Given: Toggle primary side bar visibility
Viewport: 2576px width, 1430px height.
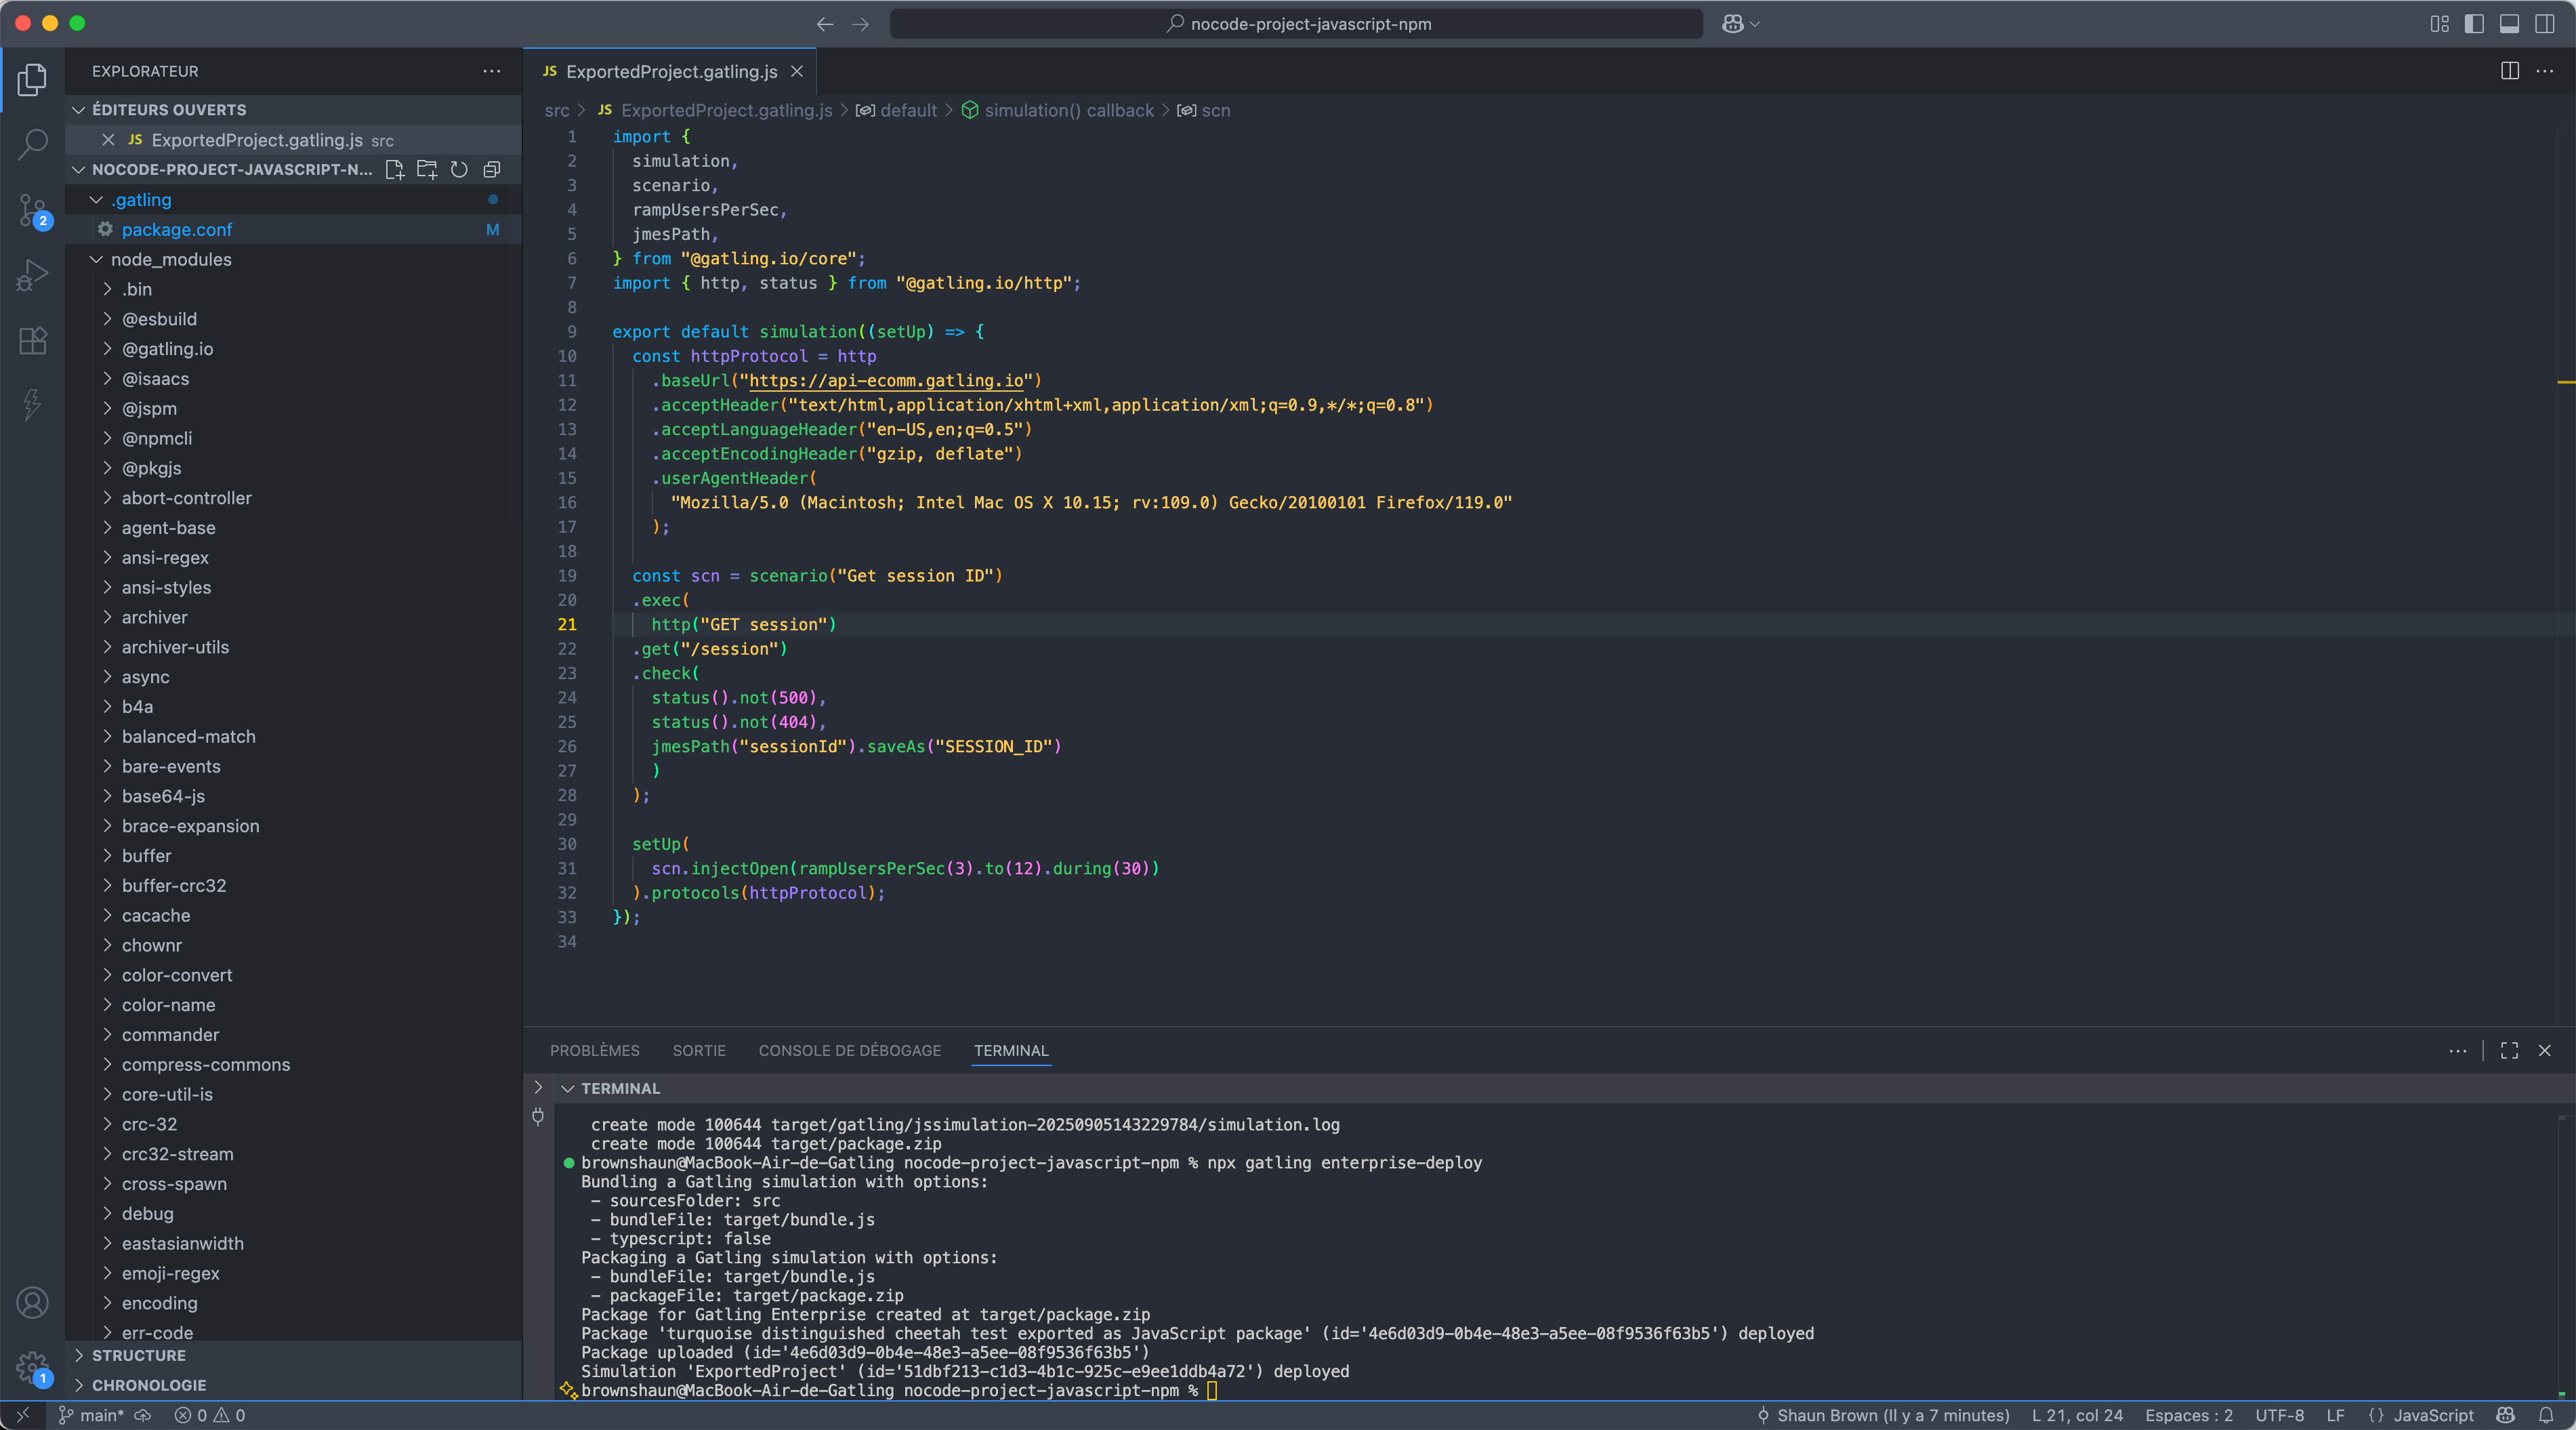Looking at the screenshot, I should point(2474,24).
